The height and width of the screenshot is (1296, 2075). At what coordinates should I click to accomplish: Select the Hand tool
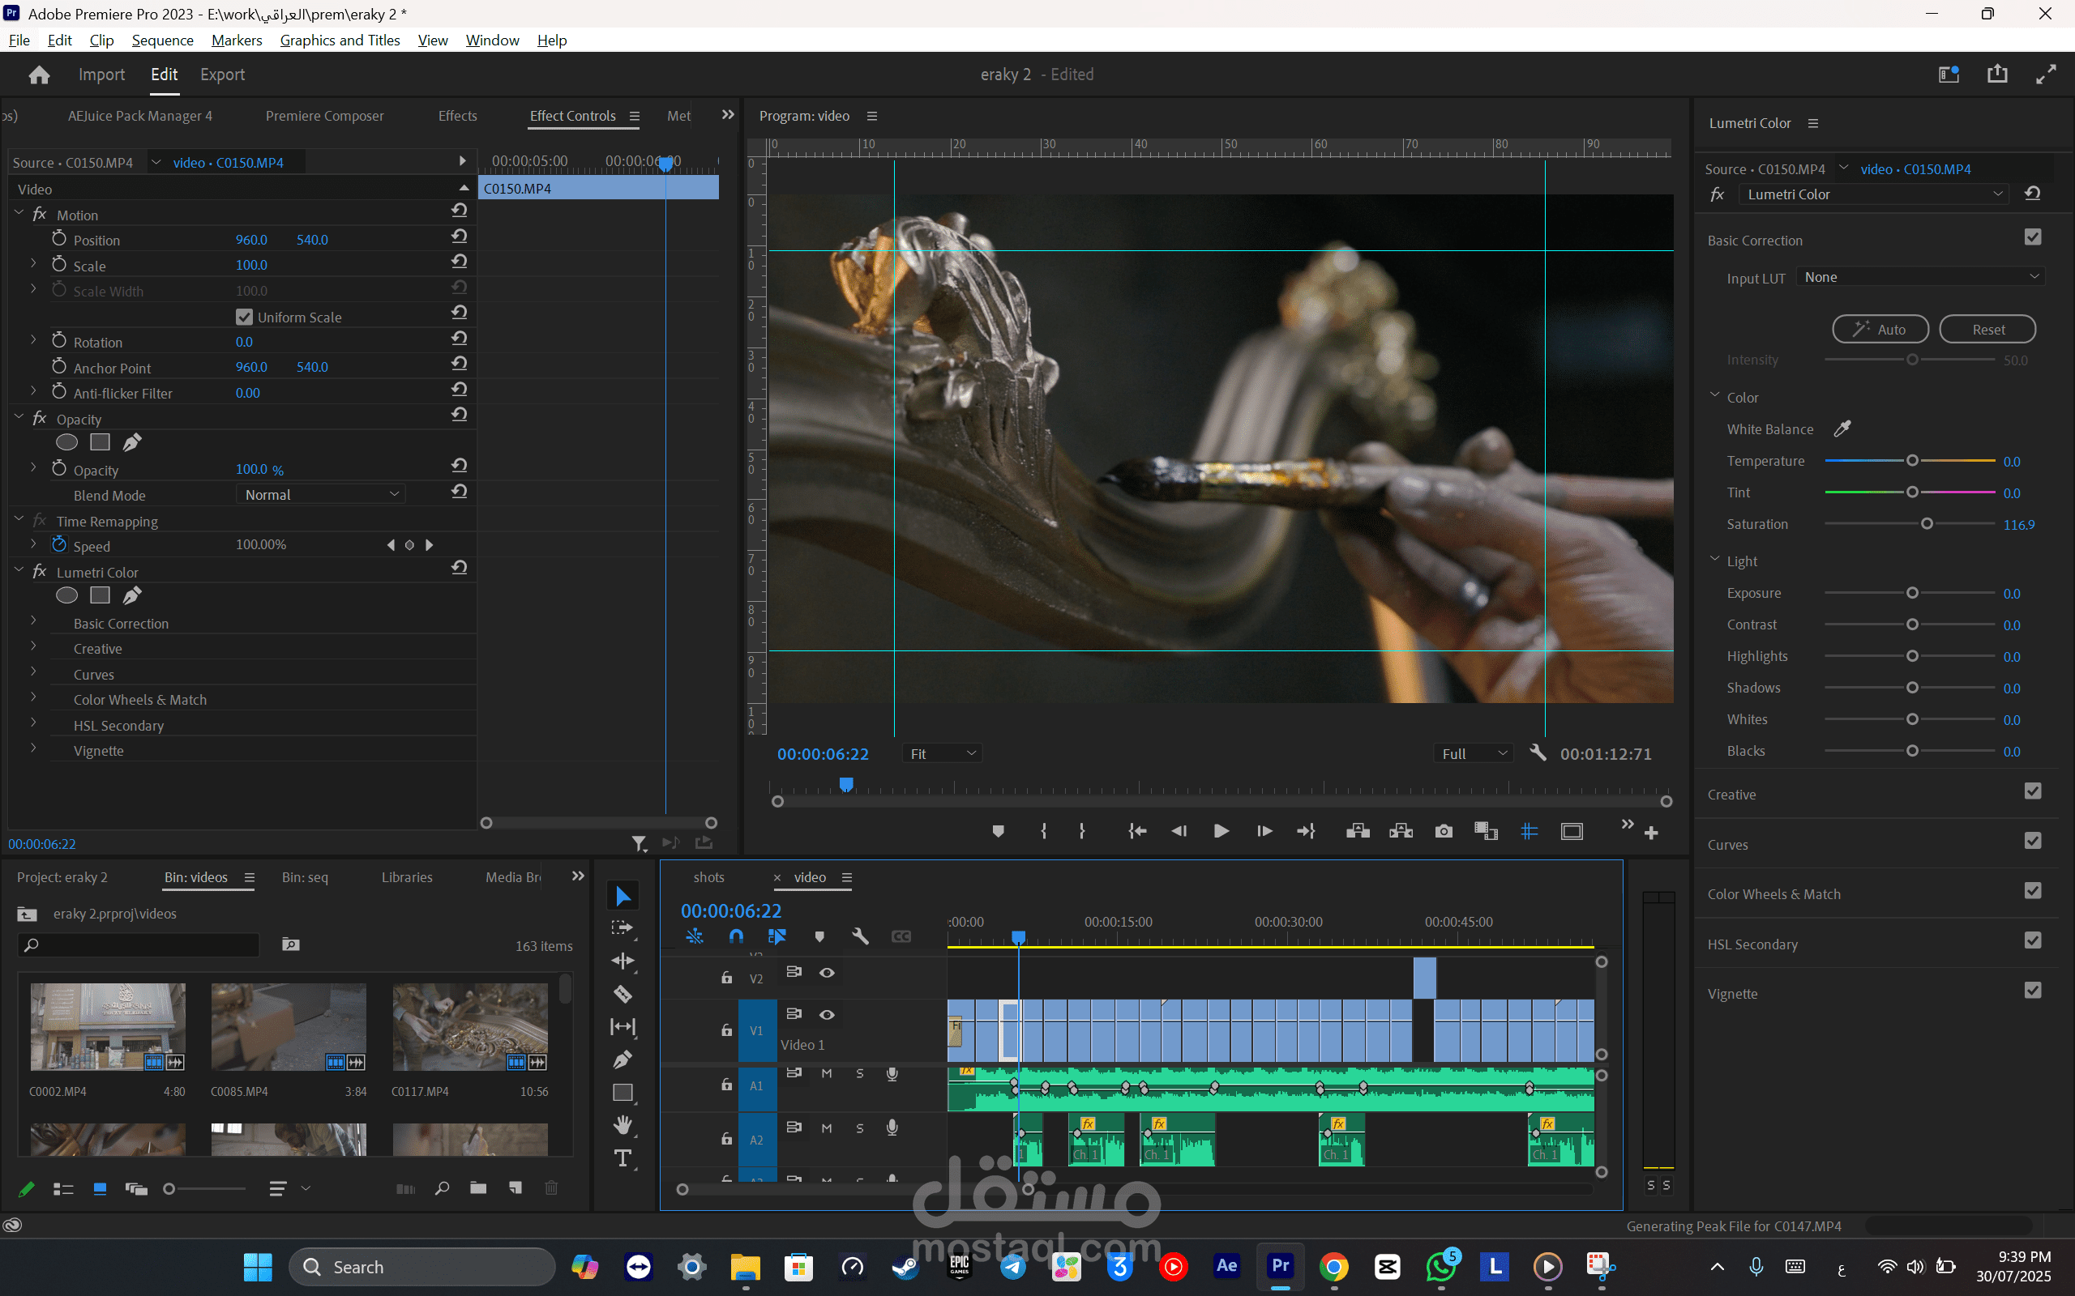(622, 1124)
